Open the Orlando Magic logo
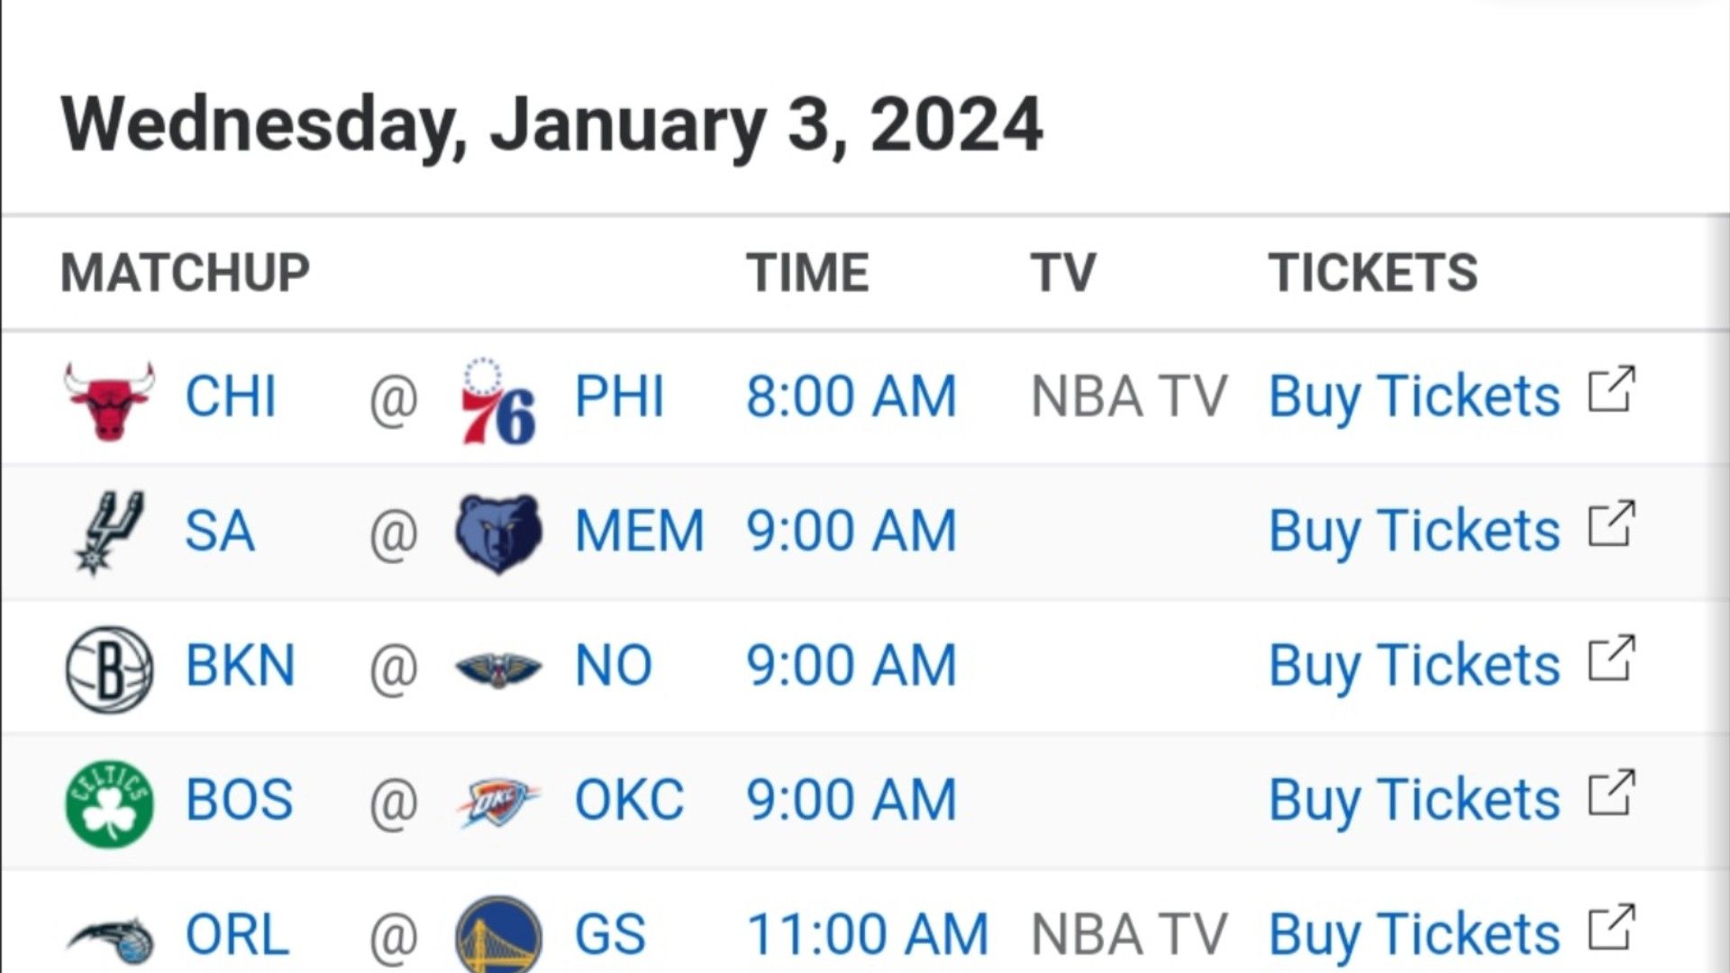This screenshot has height=973, width=1730. [x=110, y=940]
